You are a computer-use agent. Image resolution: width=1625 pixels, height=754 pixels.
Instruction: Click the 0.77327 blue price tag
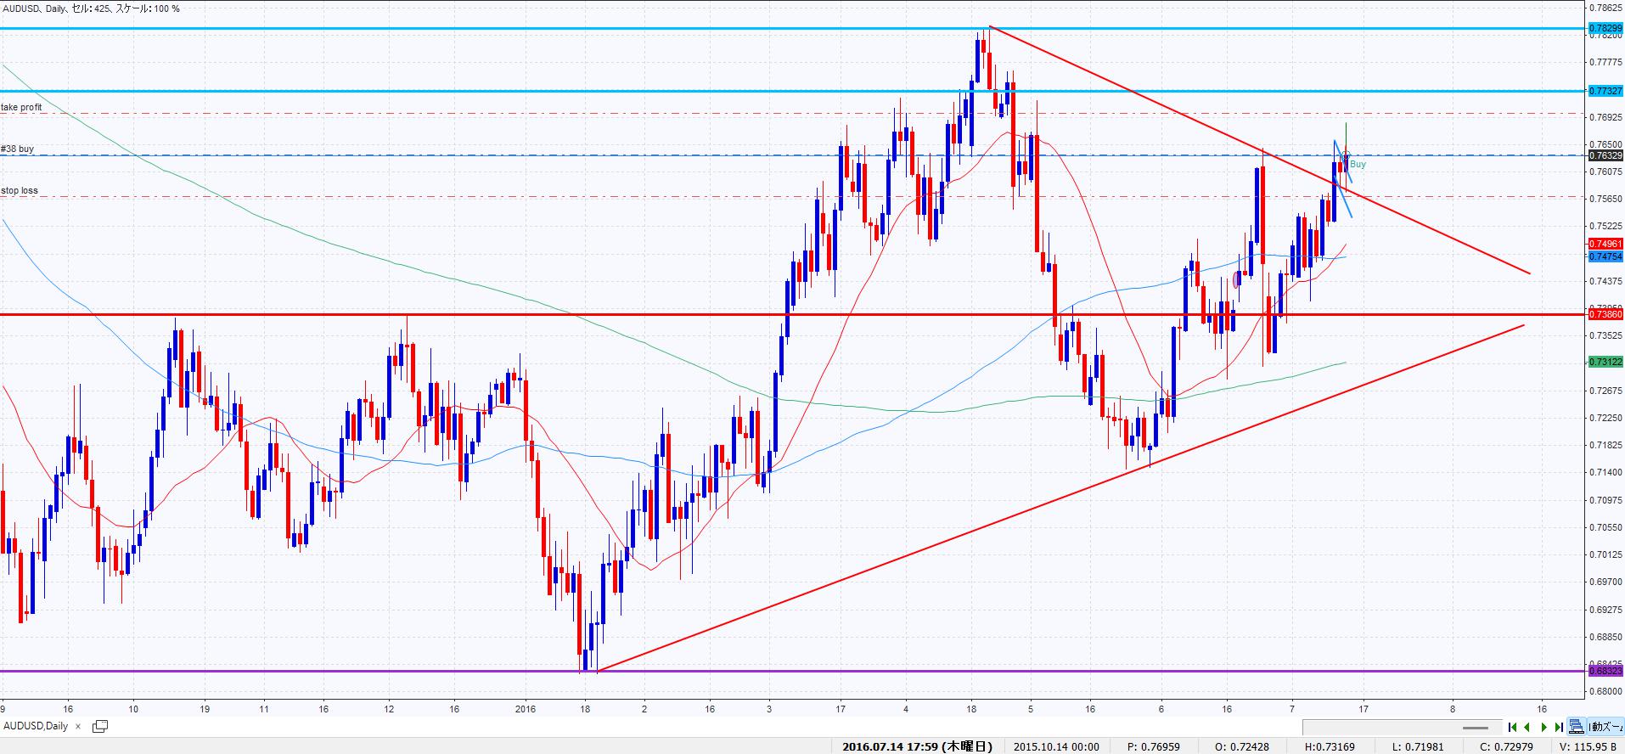tap(1605, 90)
